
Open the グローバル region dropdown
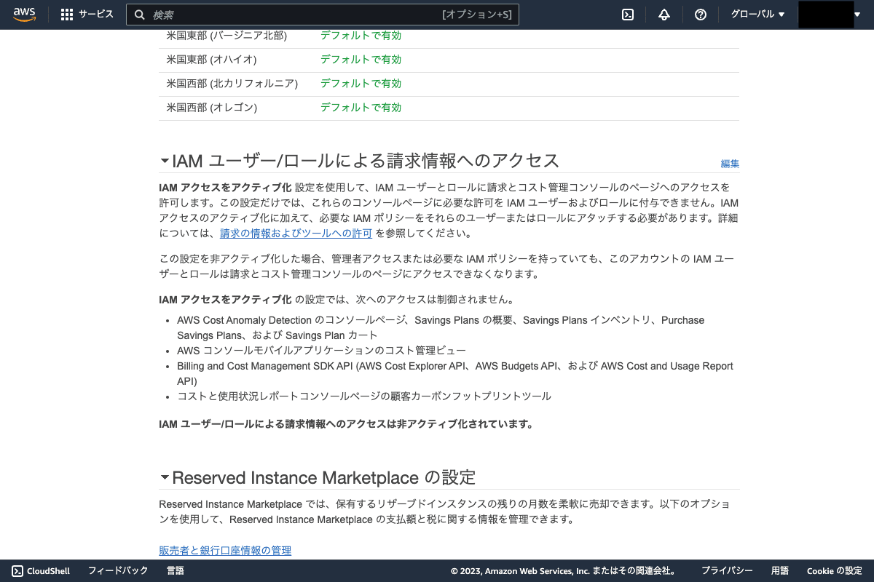point(757,15)
